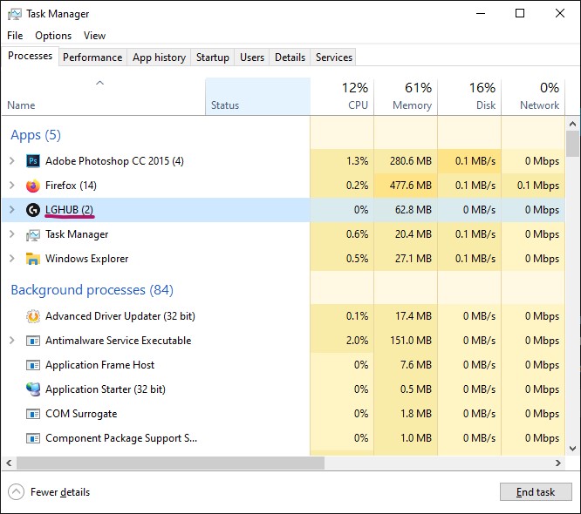This screenshot has height=514, width=581.
Task: Switch to the App history tab
Action: 159,57
